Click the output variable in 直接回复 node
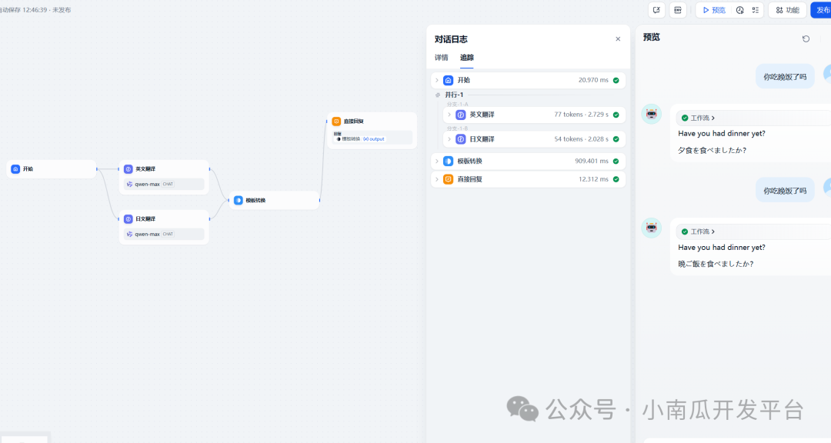 pos(374,139)
